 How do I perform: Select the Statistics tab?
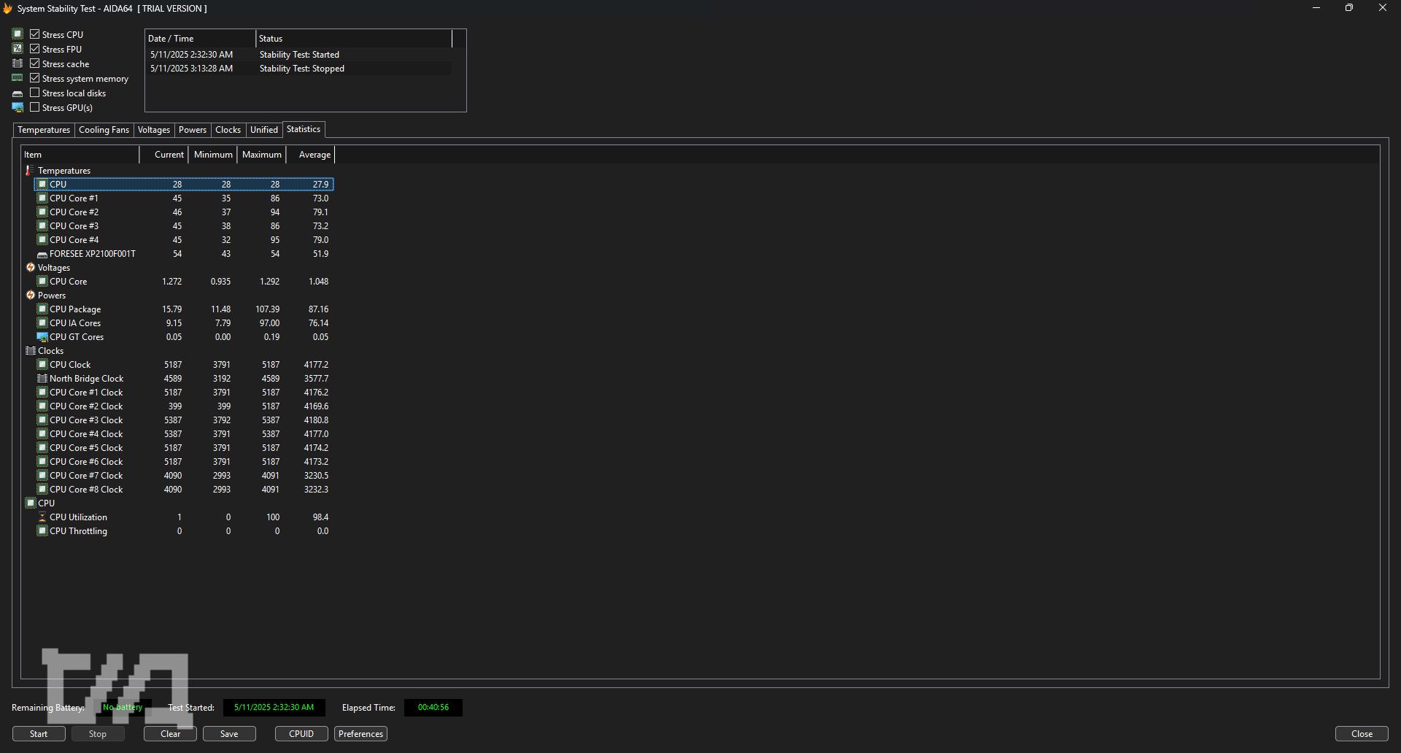[x=304, y=129]
